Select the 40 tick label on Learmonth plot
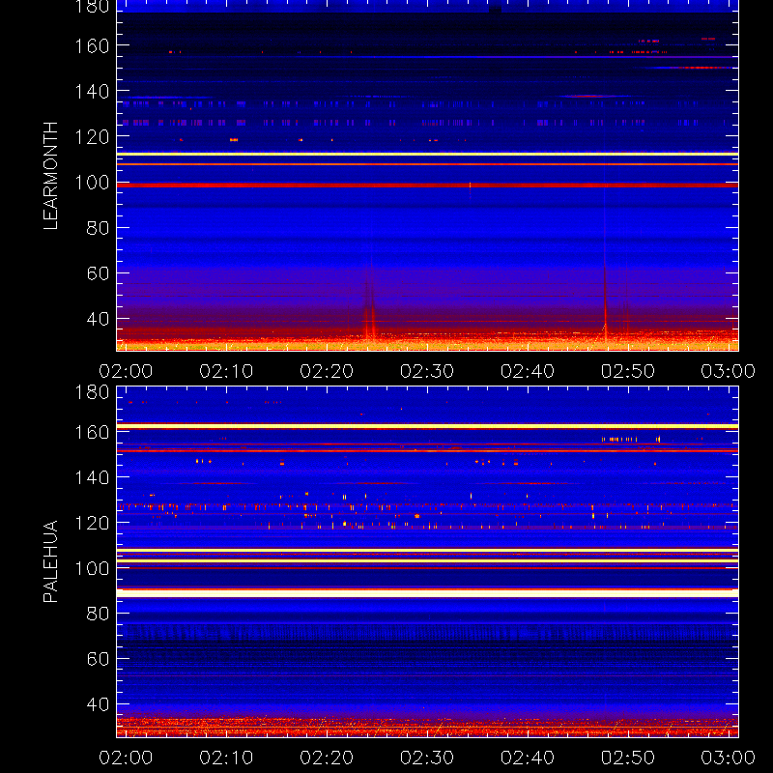The image size is (773, 773). (98, 320)
